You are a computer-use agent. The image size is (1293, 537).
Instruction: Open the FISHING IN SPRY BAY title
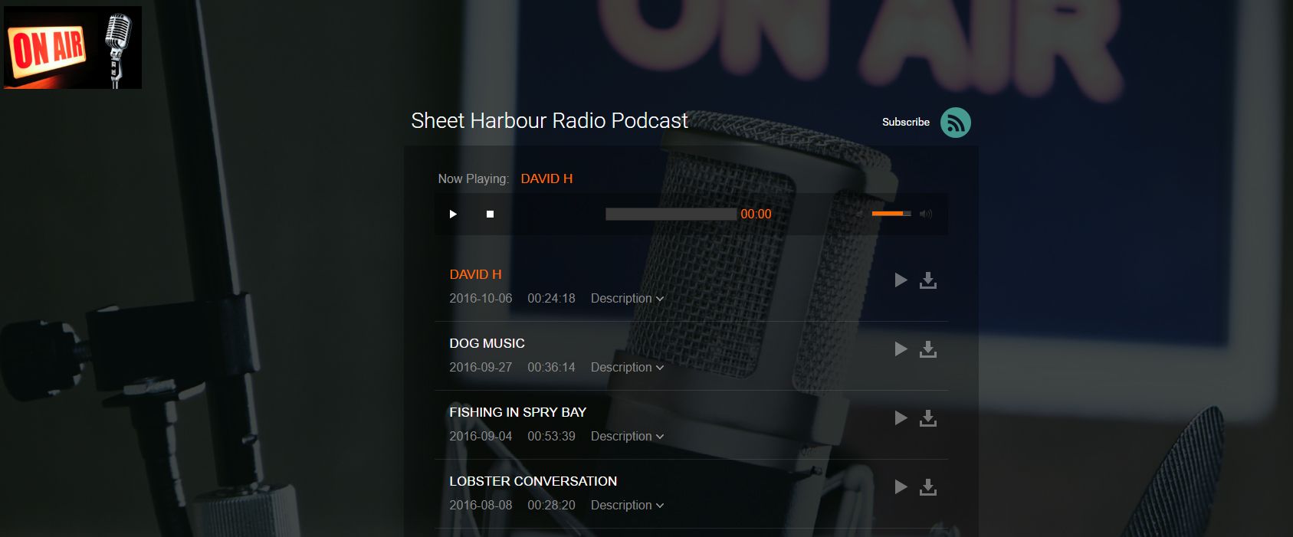[517, 412]
